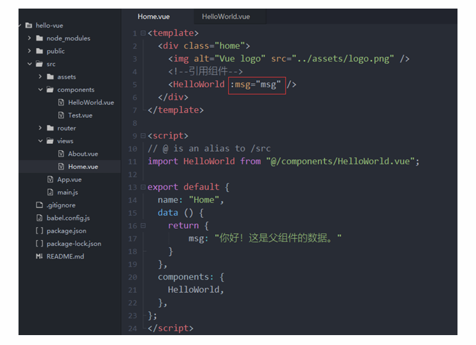The height and width of the screenshot is (345, 476).
Task: Expand the assets folder chevron
Action: [x=40, y=77]
